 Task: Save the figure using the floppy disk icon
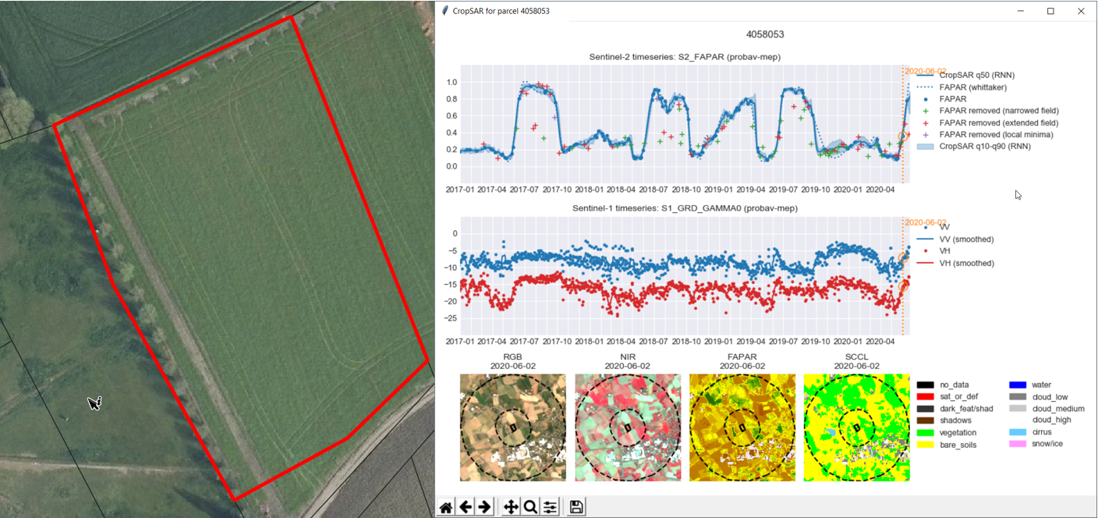pos(575,506)
